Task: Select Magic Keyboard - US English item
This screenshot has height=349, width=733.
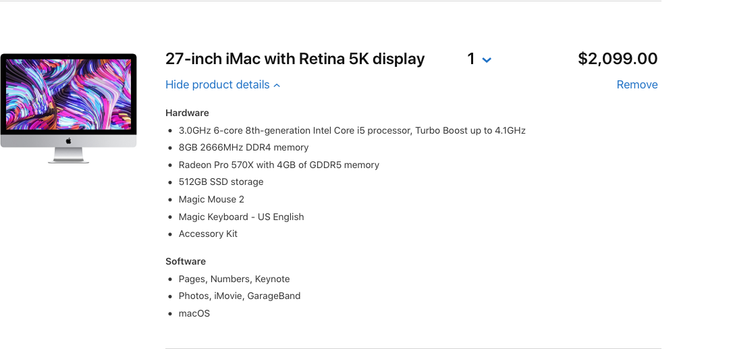Action: 241,217
